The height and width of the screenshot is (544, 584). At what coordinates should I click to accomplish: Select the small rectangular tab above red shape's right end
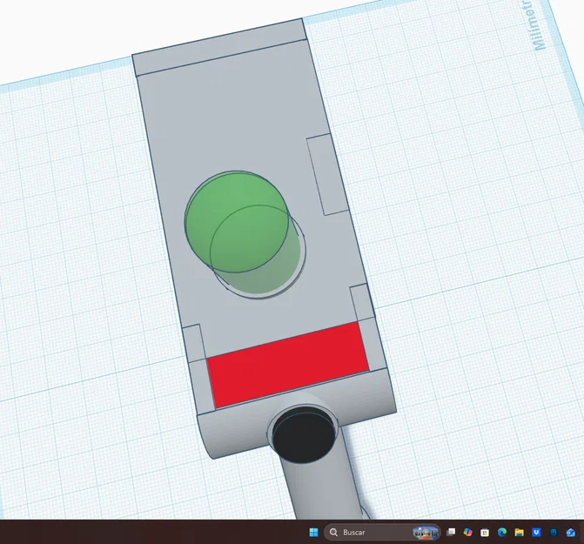pyautogui.click(x=361, y=302)
